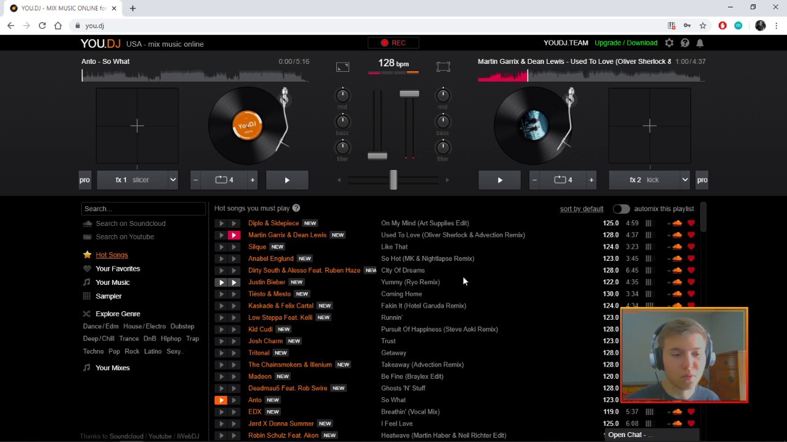Open the Upgrade / Download link

(x=626, y=43)
